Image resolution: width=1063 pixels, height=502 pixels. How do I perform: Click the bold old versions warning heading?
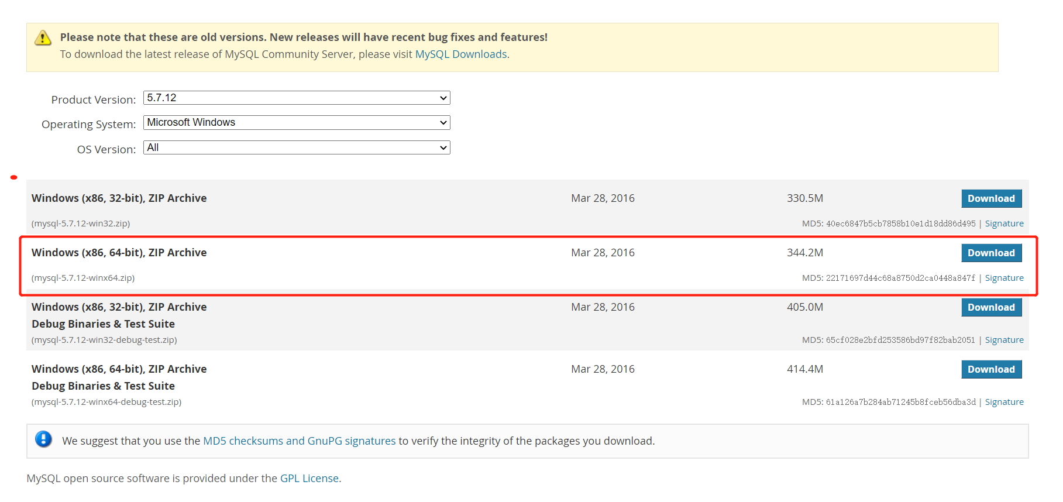click(304, 37)
